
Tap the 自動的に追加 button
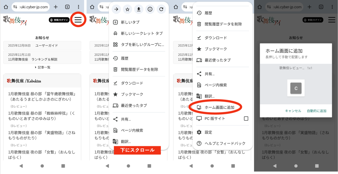pyautogui.click(x=316, y=111)
